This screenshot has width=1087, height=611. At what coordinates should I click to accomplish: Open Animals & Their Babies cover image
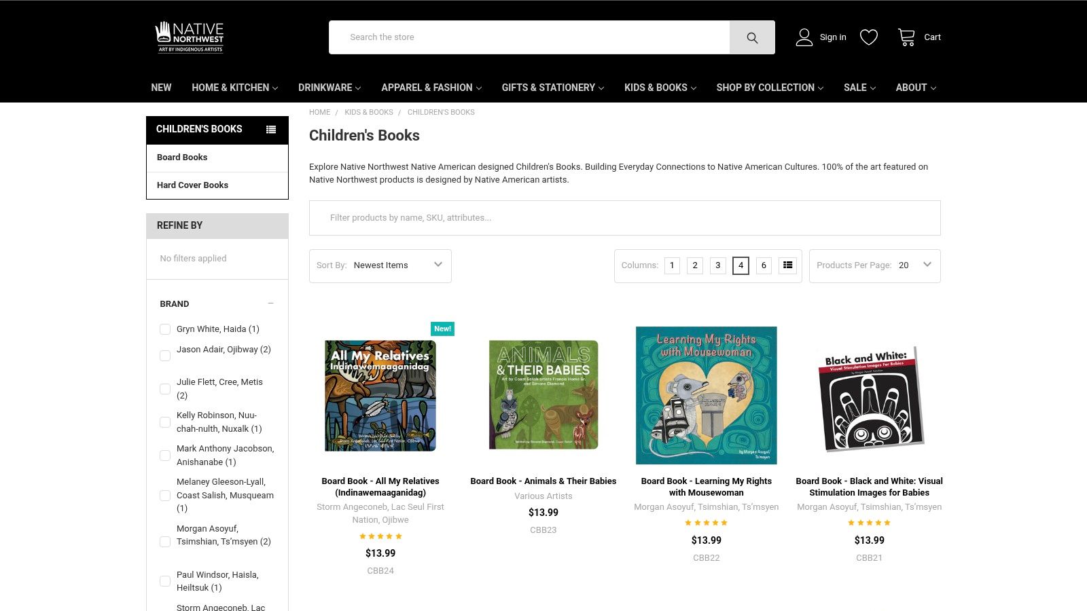pyautogui.click(x=543, y=395)
